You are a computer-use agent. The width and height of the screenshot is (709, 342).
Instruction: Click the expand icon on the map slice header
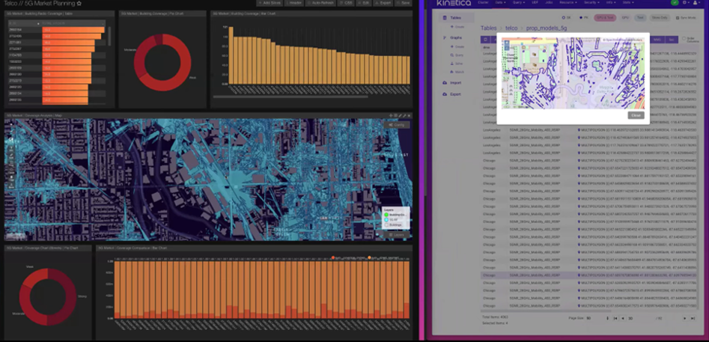405,116
